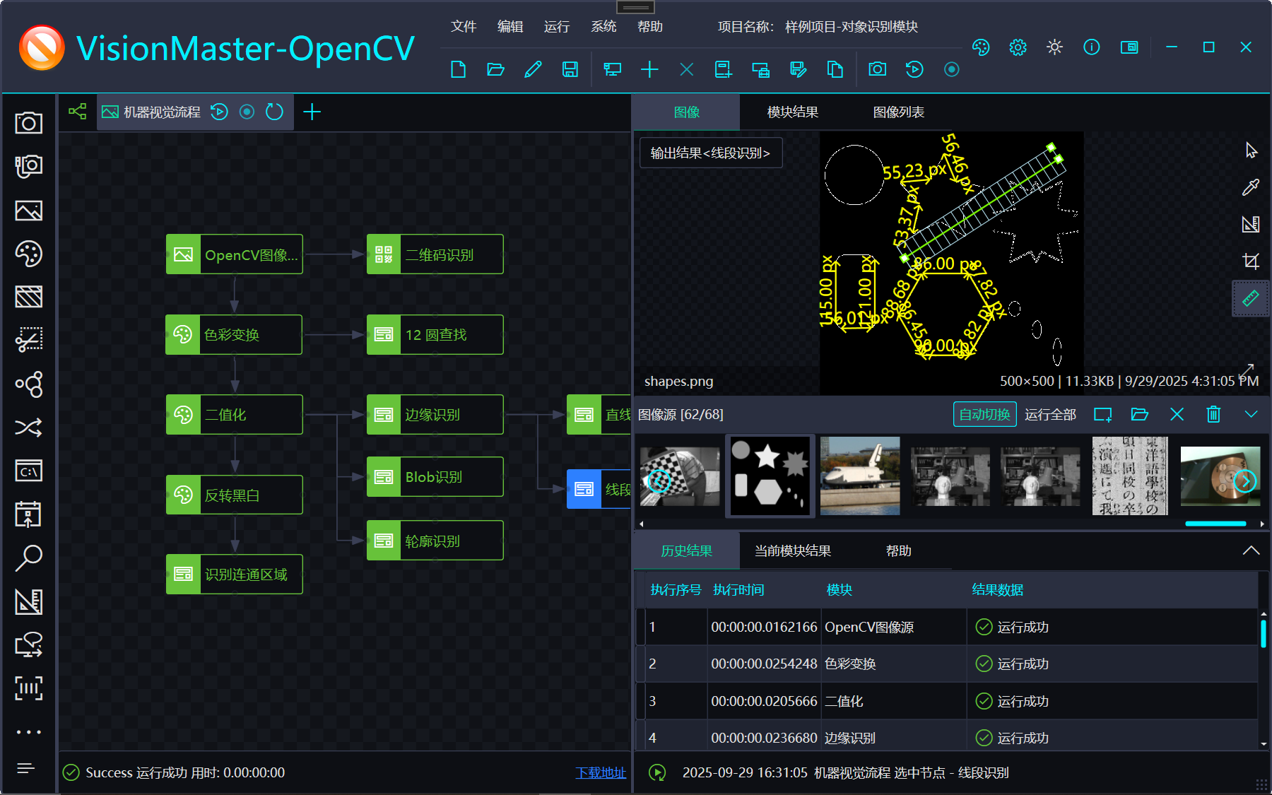Screen dimensions: 1272x795
Task: Toggle the 自动切换 auto switch button
Action: click(984, 415)
